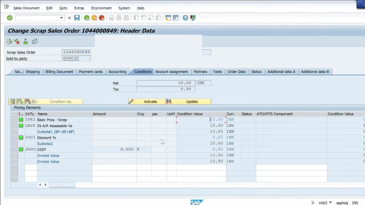The width and height of the screenshot is (365, 205).
Task: Click the Condition rec. button
Action: 58,102
